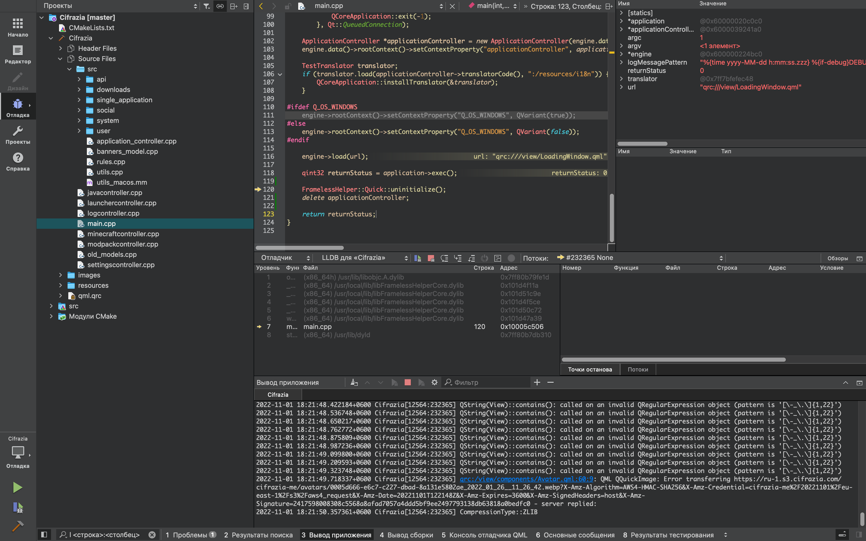Toggle operate-by-instruction debugger button
Viewport: 866px width, 541px height.
click(498, 258)
